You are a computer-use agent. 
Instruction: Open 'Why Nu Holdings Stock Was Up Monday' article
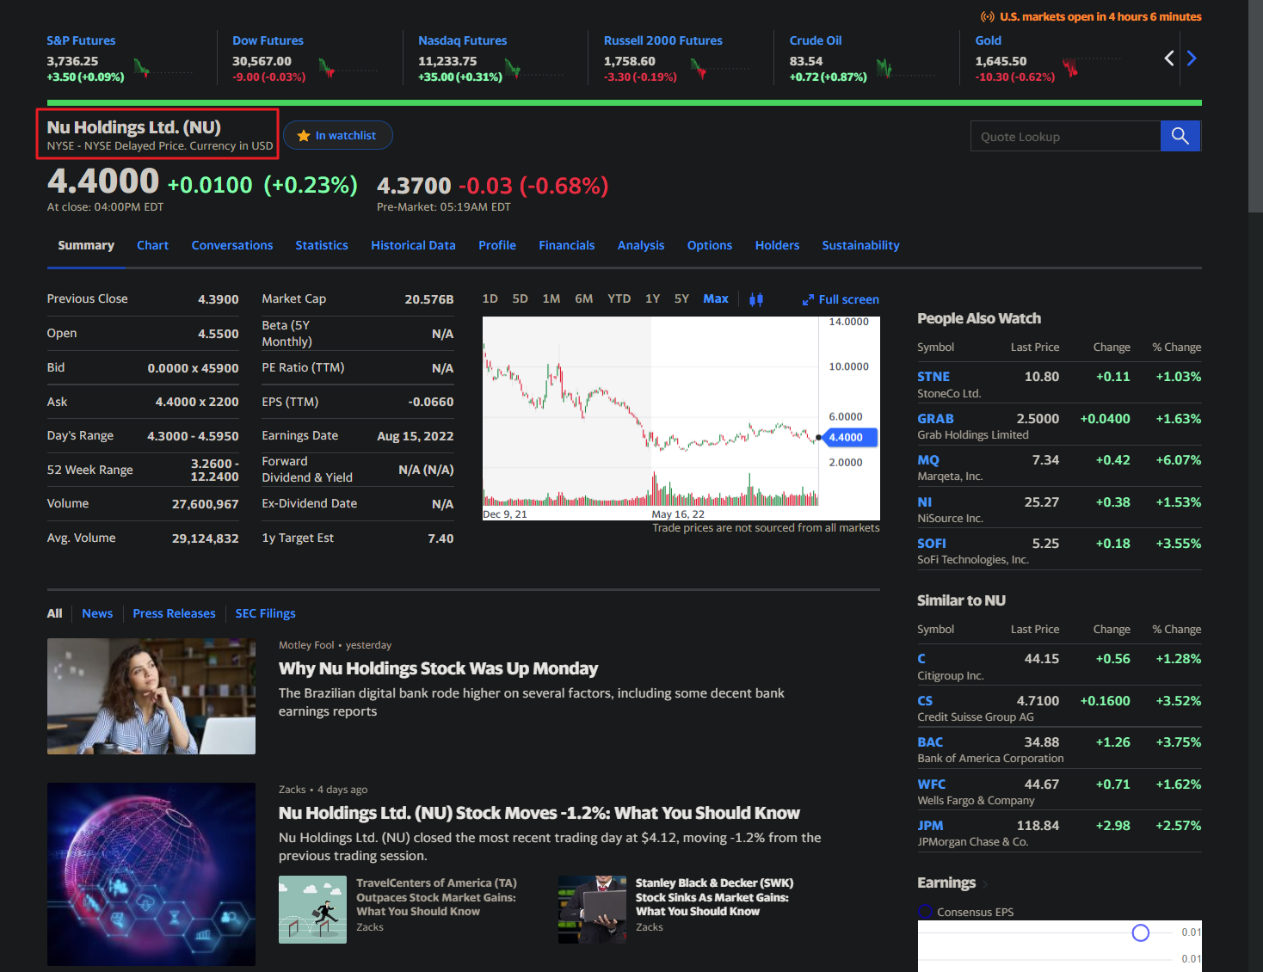point(438,668)
